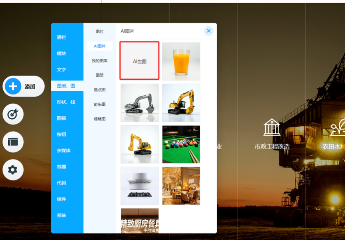Pick the golden luxury bedroom image
Screen dimensions: 345x240
(181, 186)
